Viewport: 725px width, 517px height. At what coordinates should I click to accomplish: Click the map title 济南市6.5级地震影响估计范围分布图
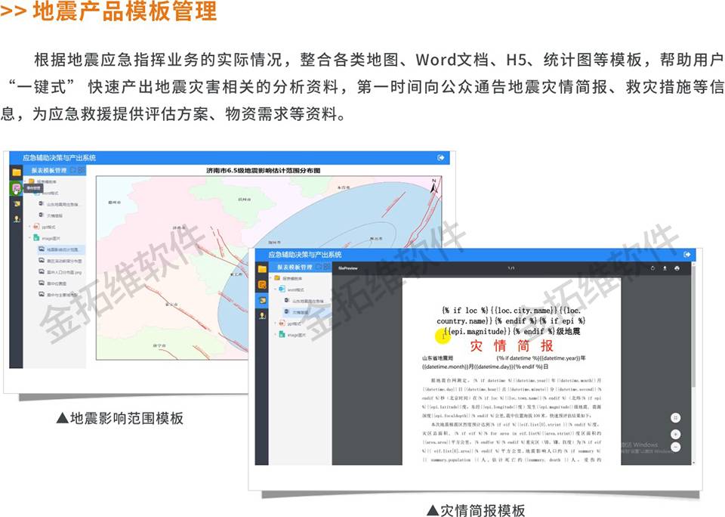pyautogui.click(x=263, y=170)
